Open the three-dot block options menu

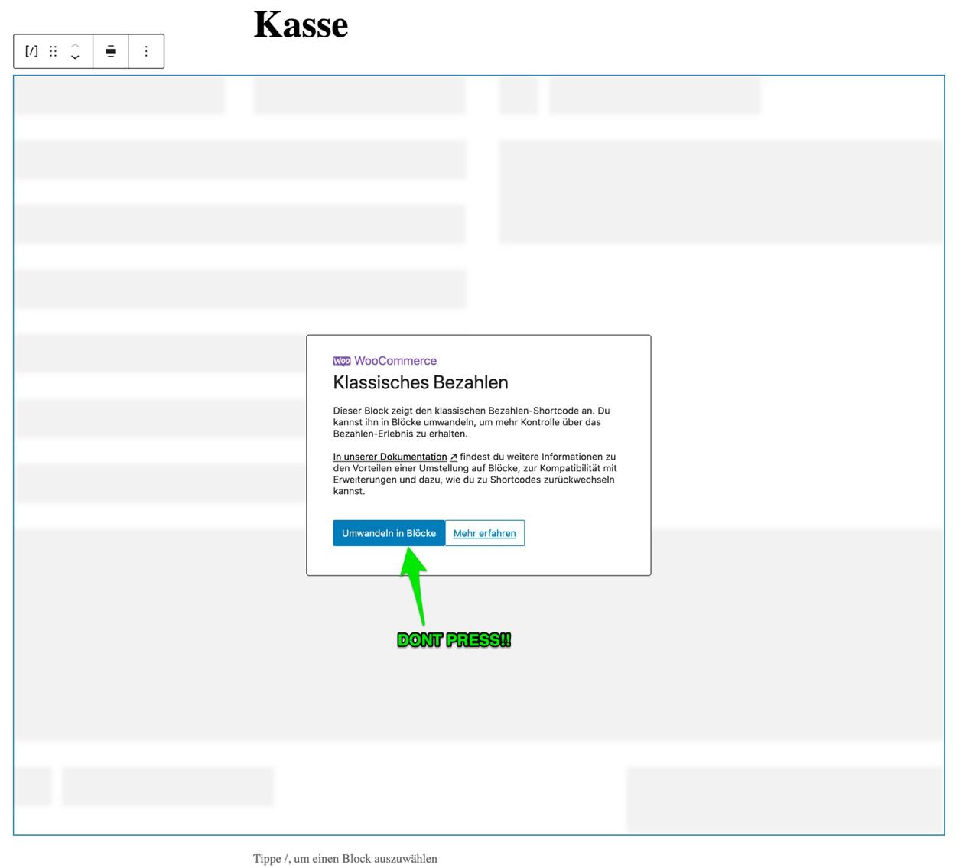146,51
